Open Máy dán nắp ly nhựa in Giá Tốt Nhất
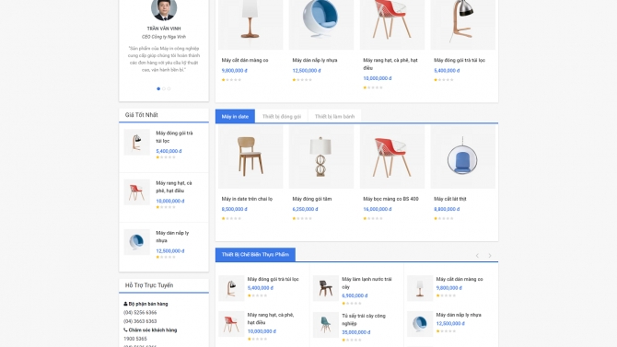 tap(172, 237)
